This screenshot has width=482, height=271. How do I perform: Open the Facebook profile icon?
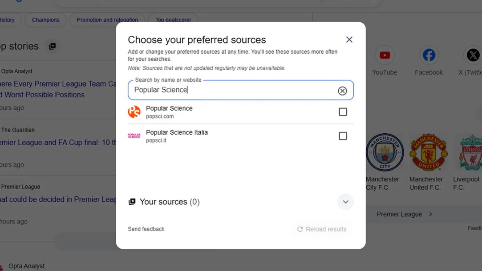tap(429, 55)
